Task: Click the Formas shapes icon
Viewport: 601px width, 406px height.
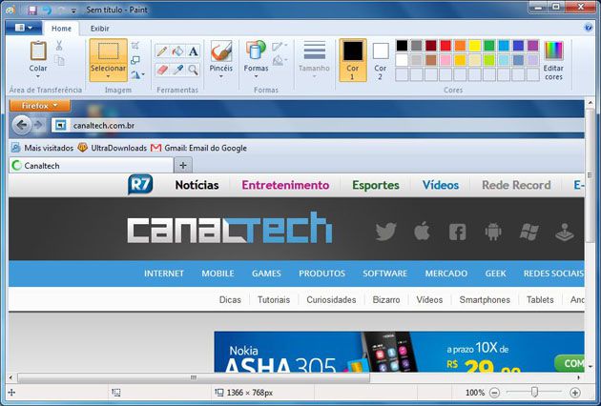Action: point(256,51)
